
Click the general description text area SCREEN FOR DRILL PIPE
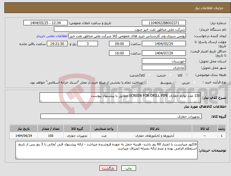tap(120, 97)
